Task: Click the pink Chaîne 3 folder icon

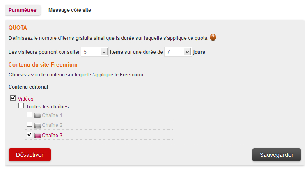Action: point(37,136)
